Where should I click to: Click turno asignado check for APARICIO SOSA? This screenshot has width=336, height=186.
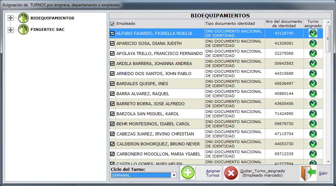click(313, 43)
